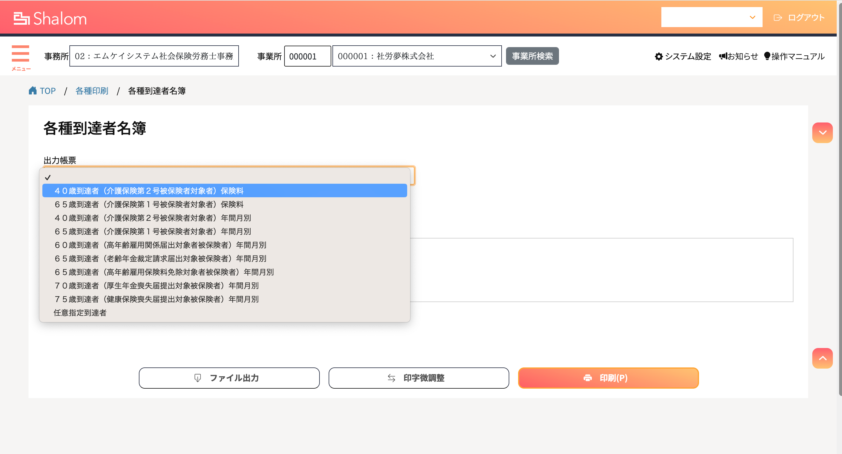Click the 事業所検索 button
Image resolution: width=842 pixels, height=454 pixels.
coord(532,56)
